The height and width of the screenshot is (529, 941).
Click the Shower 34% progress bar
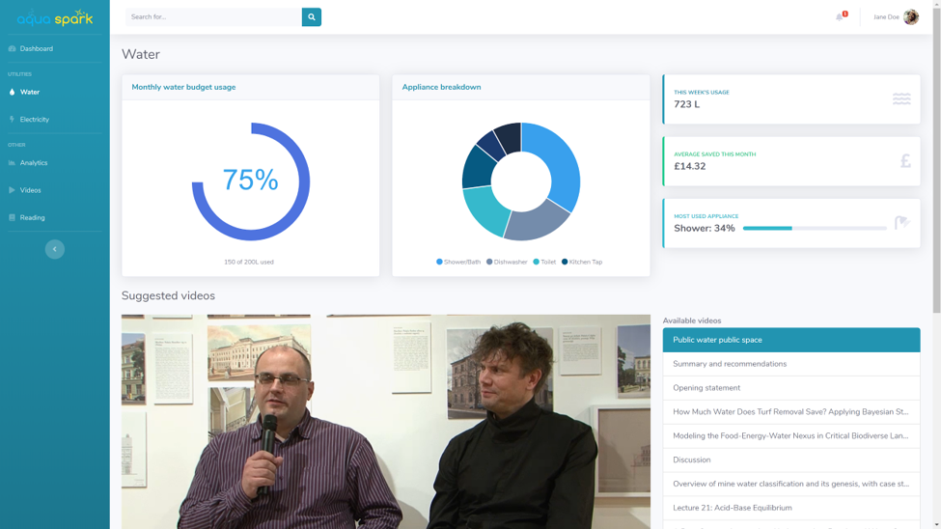pyautogui.click(x=815, y=228)
